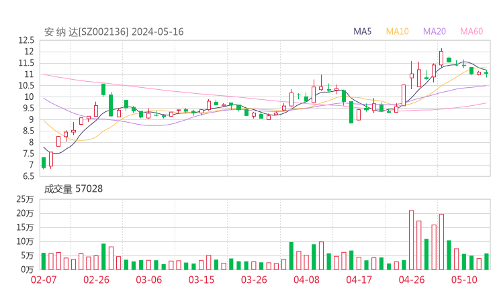The height and width of the screenshot is (295, 497).
Task: Toggle the MA20 moving average legend
Action: pyautogui.click(x=434, y=32)
